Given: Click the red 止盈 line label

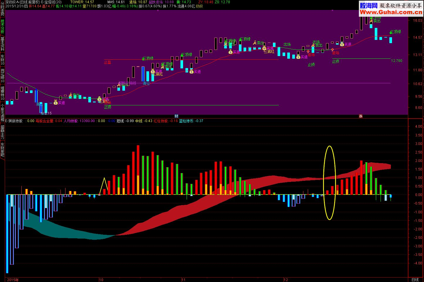Looking at the screenshot, I should [x=107, y=62].
